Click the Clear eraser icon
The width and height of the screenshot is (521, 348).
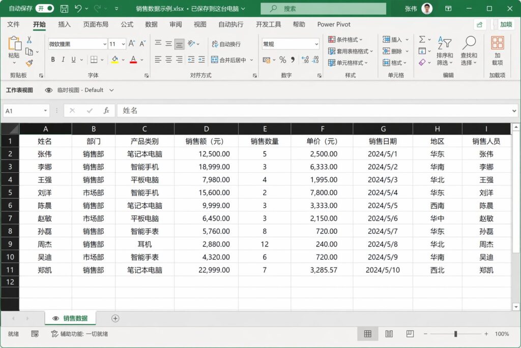click(x=422, y=63)
